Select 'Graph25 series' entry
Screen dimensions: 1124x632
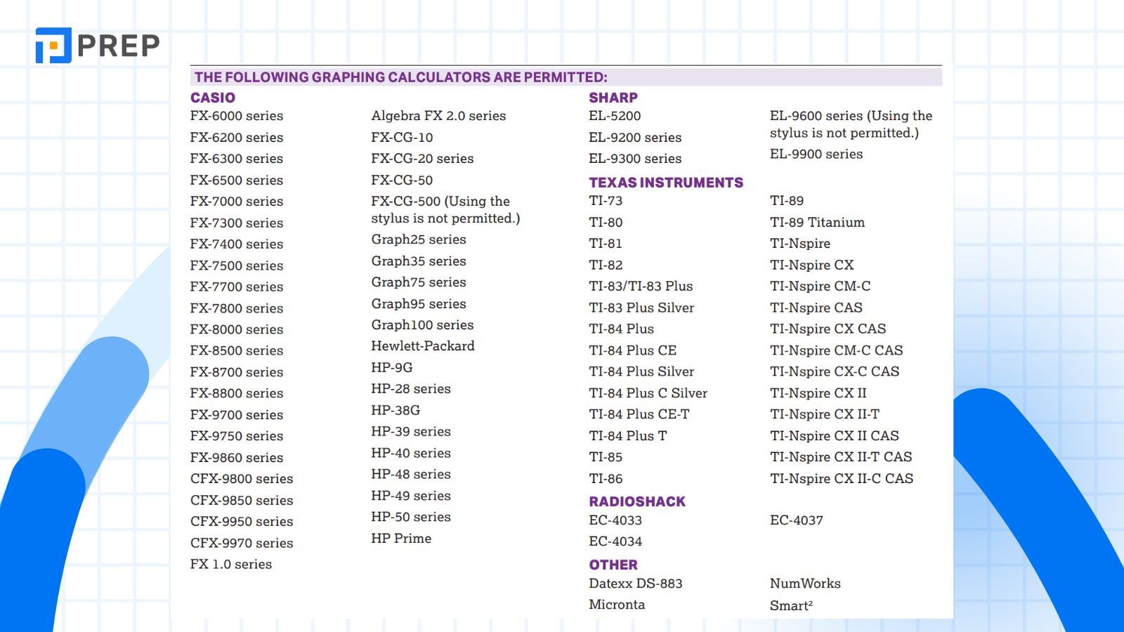pyautogui.click(x=419, y=239)
